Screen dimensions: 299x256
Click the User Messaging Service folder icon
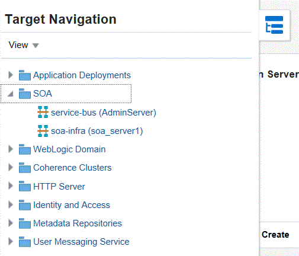coord(25,242)
